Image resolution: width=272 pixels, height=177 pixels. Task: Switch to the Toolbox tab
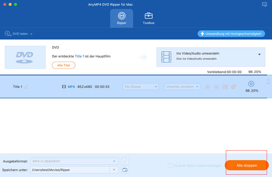point(149,19)
